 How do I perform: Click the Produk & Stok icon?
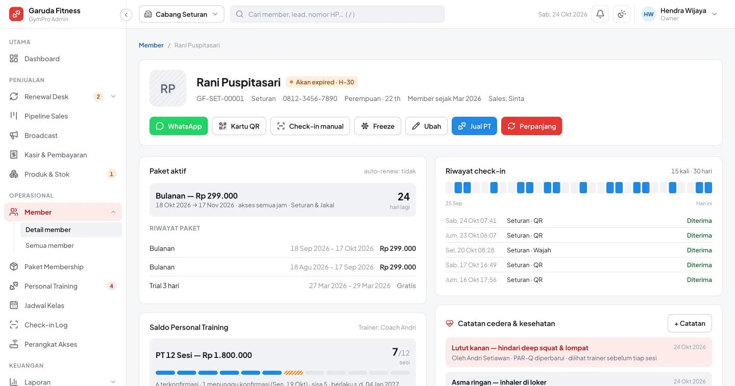(14, 174)
